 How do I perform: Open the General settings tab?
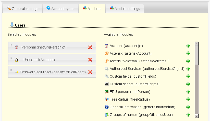tap(22, 9)
